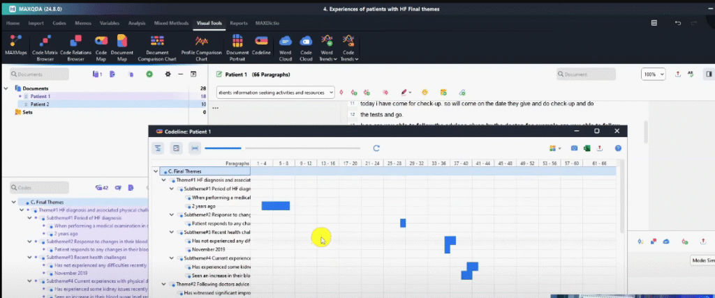Open Code Relations Browser
This screenshot has height=298, width=715.
click(x=75, y=47)
